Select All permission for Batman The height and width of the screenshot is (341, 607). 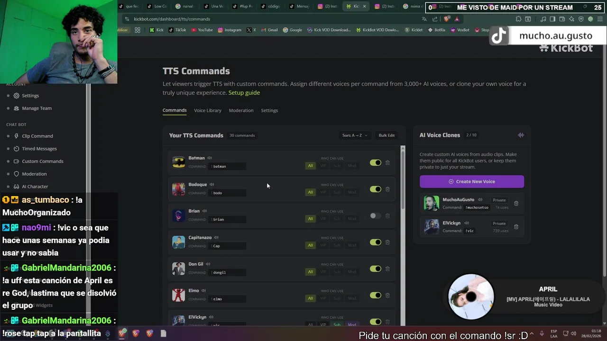click(x=311, y=166)
